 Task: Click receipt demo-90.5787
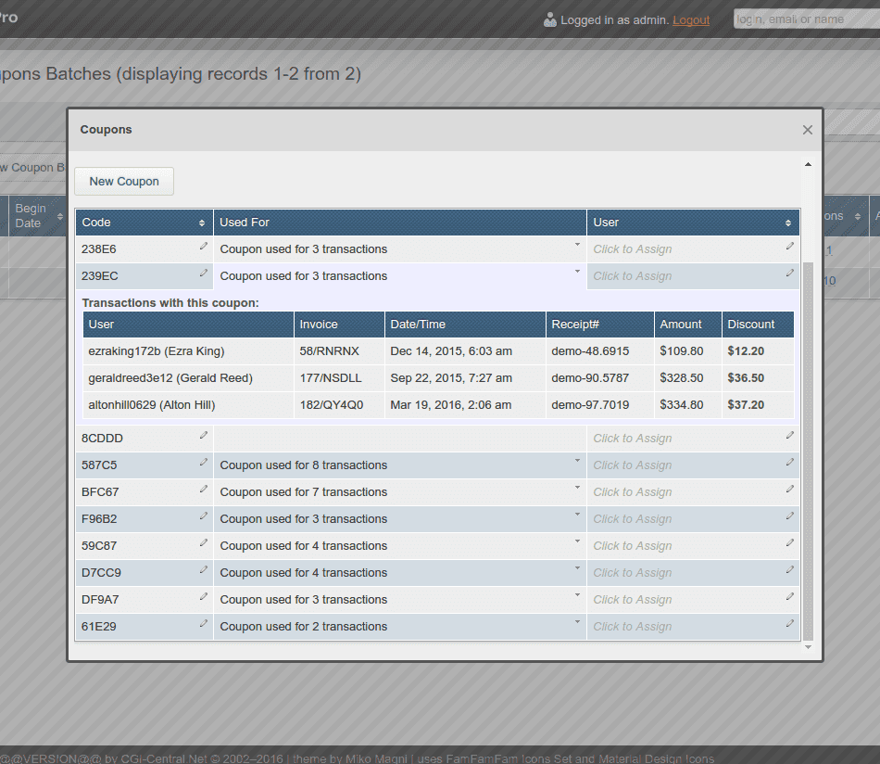point(590,378)
